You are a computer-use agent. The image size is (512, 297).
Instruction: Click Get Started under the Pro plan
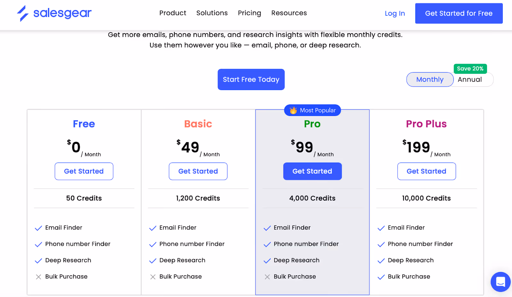312,171
